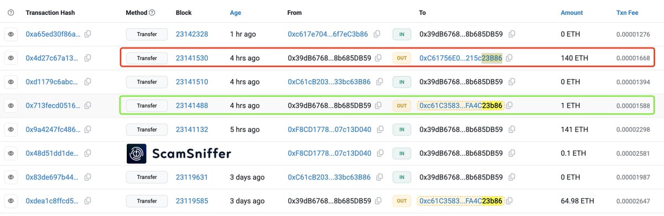Viewport: 664px width, 216px height.
Task: Open transaction 0x9a4247fc486... link
Action: click(53, 129)
